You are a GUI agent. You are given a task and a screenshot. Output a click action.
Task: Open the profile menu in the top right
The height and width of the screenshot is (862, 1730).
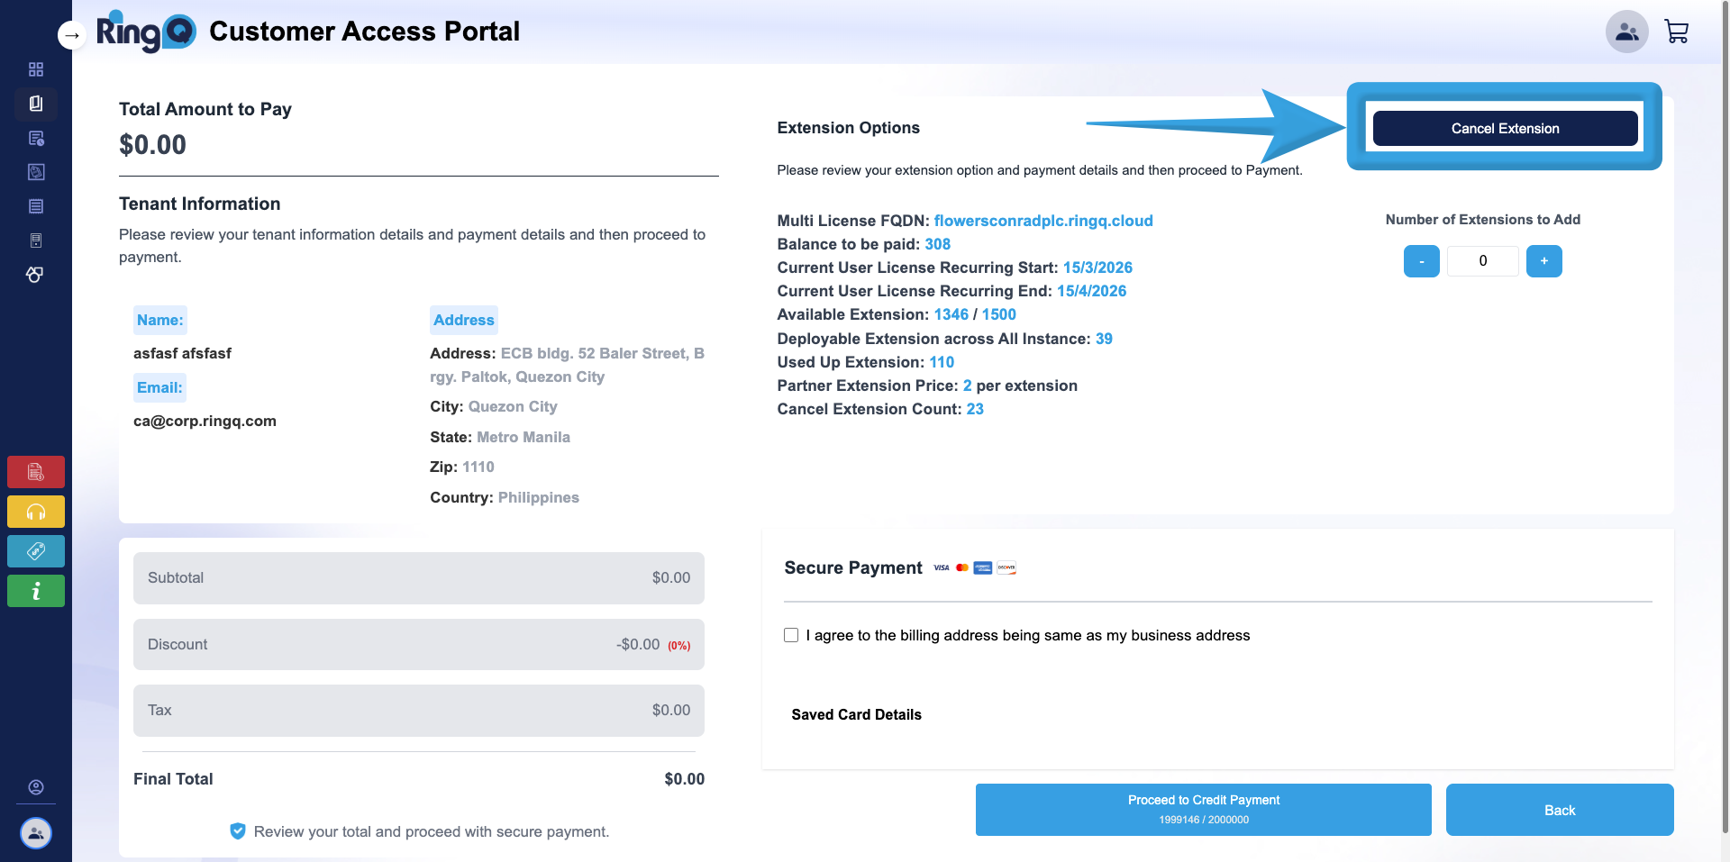[1625, 31]
